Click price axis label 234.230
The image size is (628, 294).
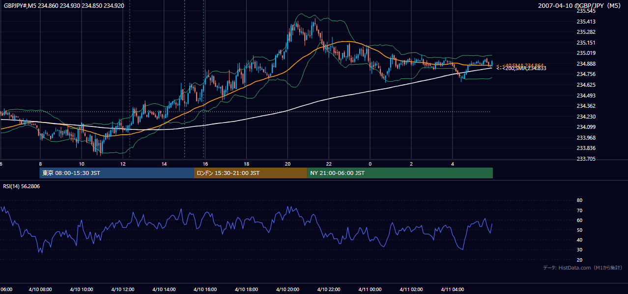pos(586,117)
